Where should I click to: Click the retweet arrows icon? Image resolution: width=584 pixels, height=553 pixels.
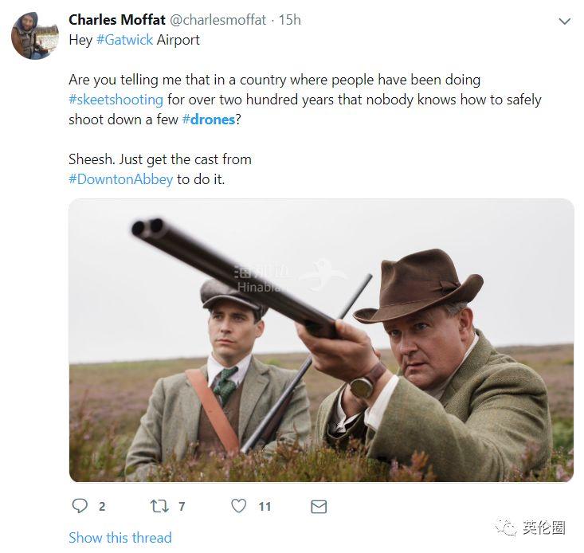[x=159, y=506]
